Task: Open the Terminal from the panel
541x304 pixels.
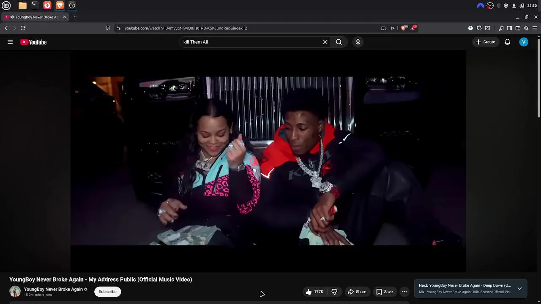Action: (x=35, y=5)
